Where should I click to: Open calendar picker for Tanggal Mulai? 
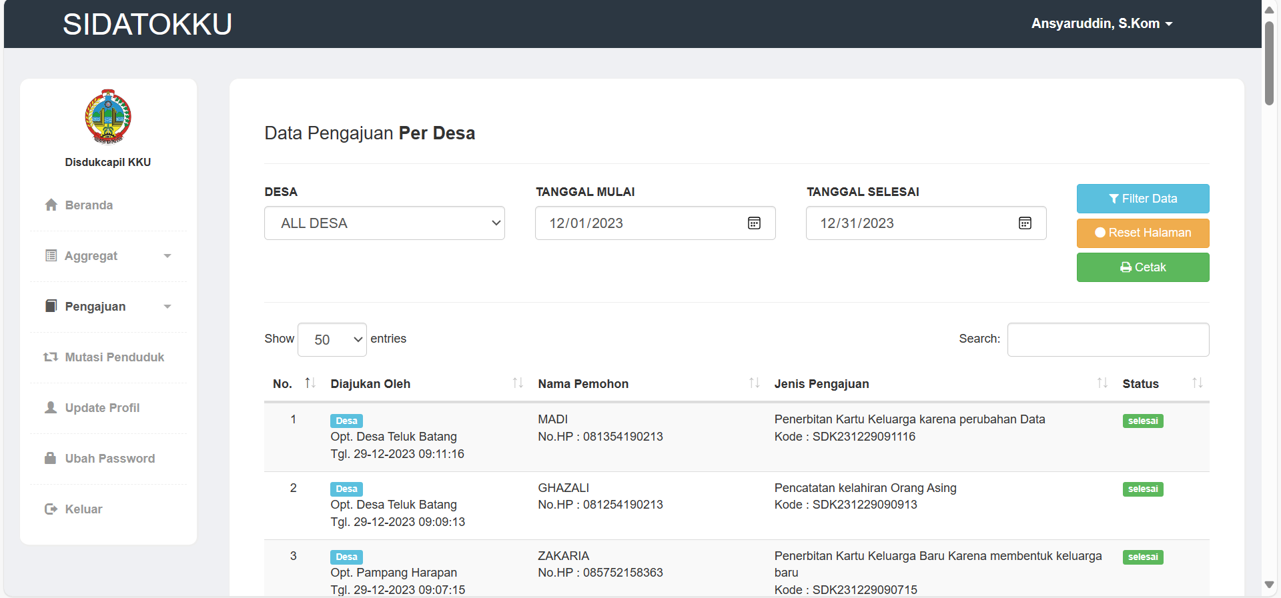tap(754, 223)
